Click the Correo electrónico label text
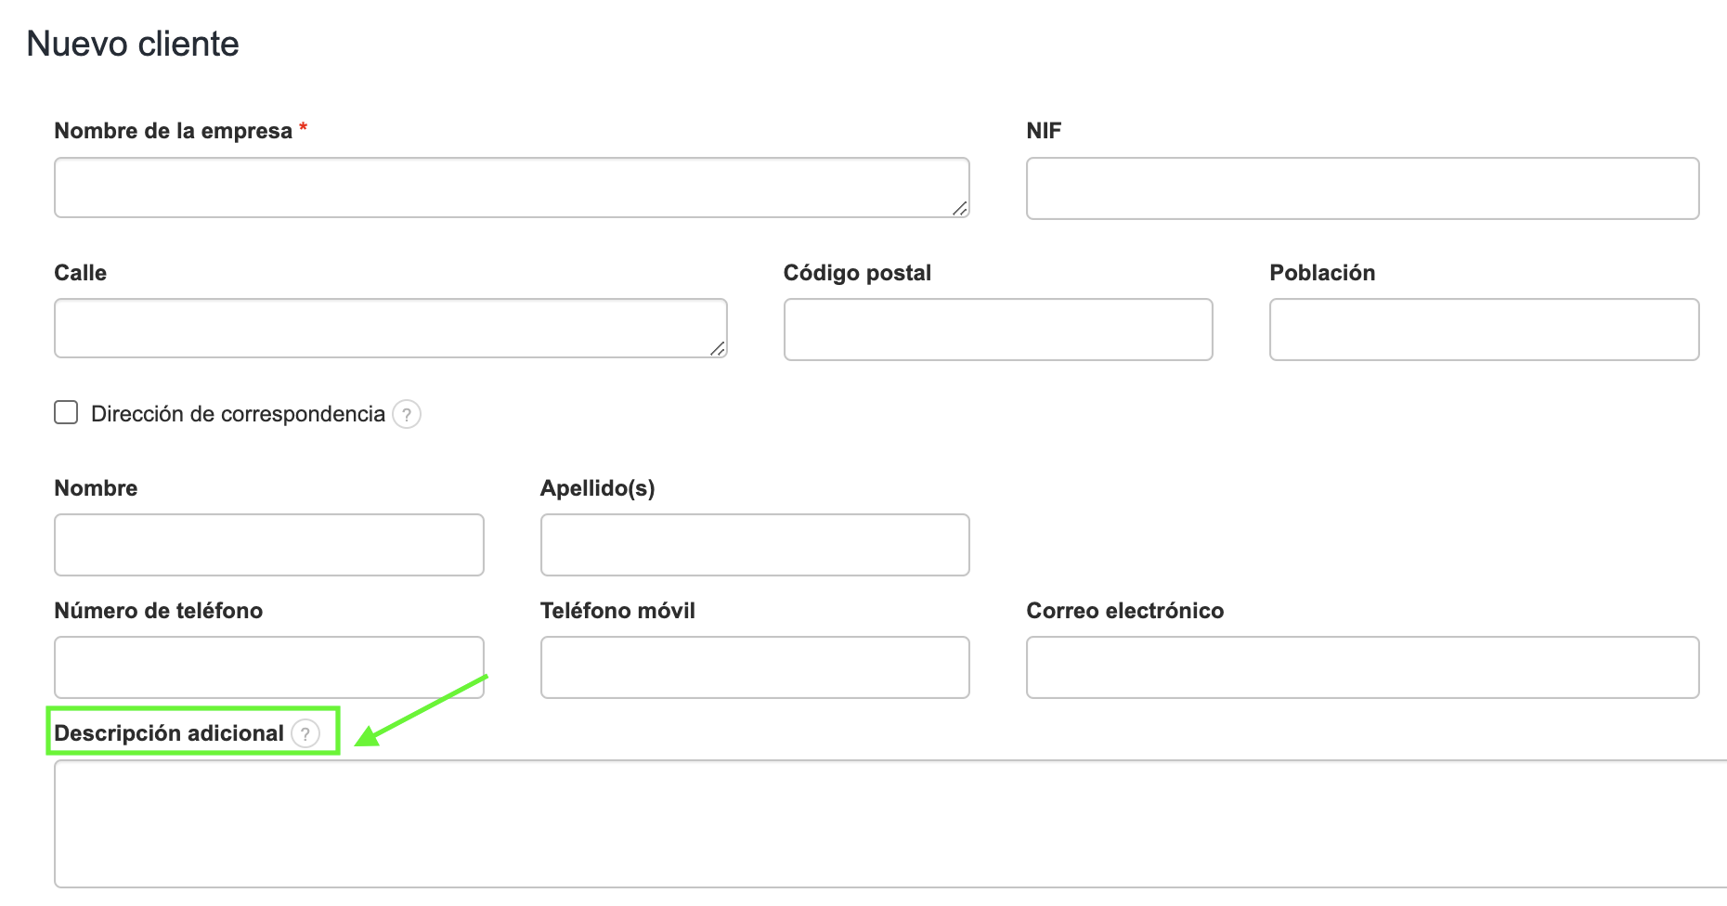1727x906 pixels. (x=1124, y=611)
